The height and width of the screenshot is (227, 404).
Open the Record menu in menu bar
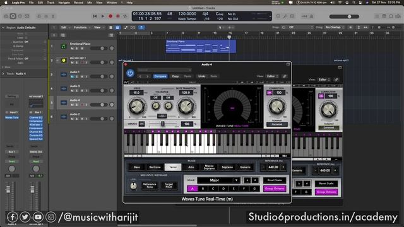point(78,3)
